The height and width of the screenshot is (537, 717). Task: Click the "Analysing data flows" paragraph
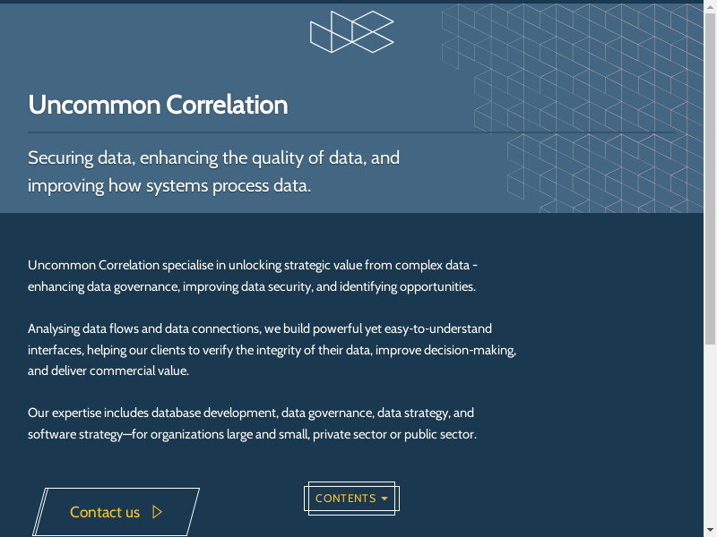tap(272, 349)
